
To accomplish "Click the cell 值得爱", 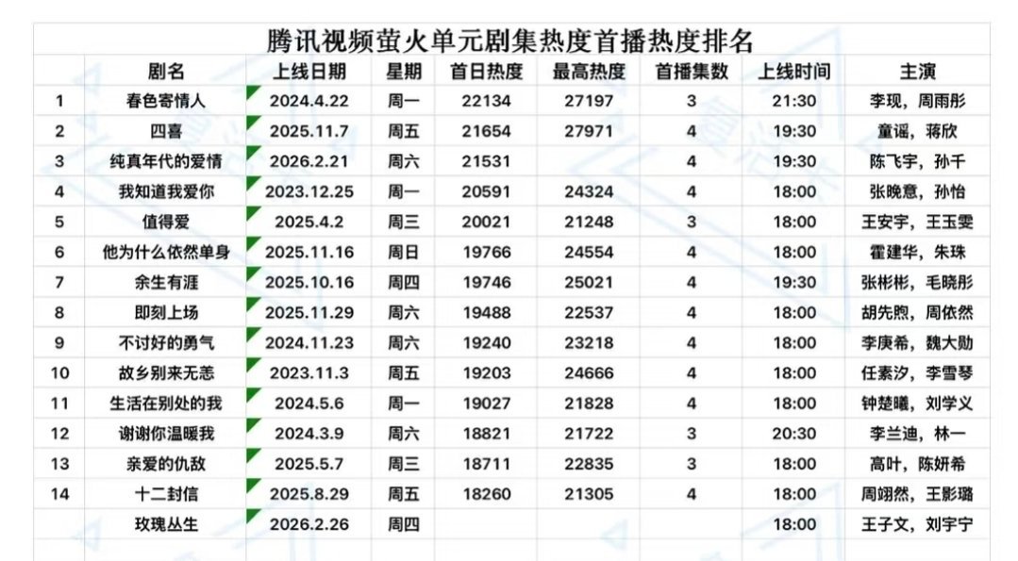I will coord(166,222).
